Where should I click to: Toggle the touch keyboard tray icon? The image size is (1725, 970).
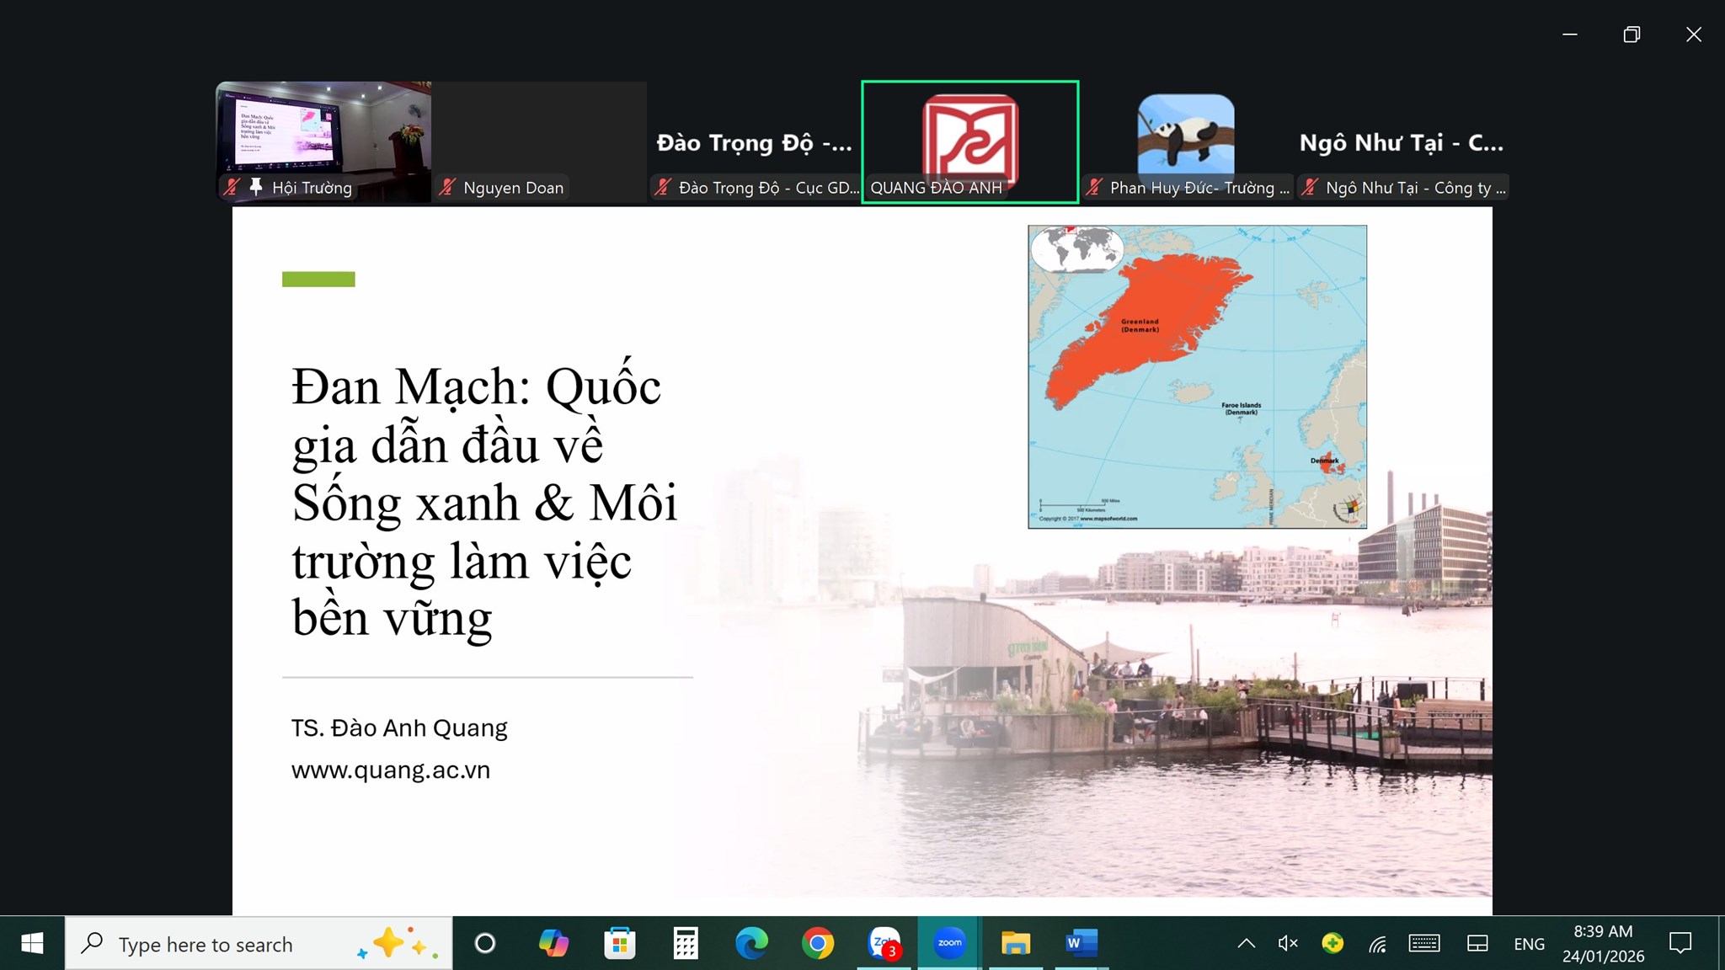[1423, 943]
